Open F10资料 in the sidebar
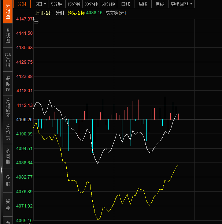222x224 pixels. click(x=8, y=60)
